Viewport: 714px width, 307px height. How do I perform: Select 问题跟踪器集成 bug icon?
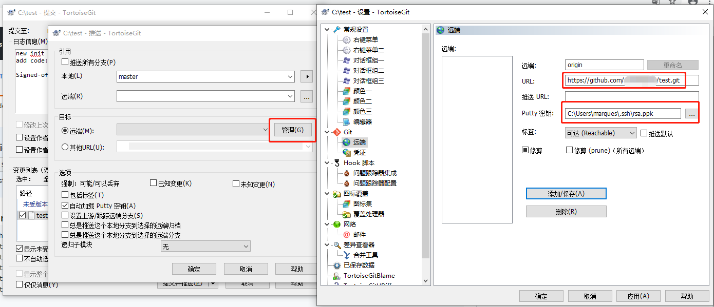tap(347, 173)
